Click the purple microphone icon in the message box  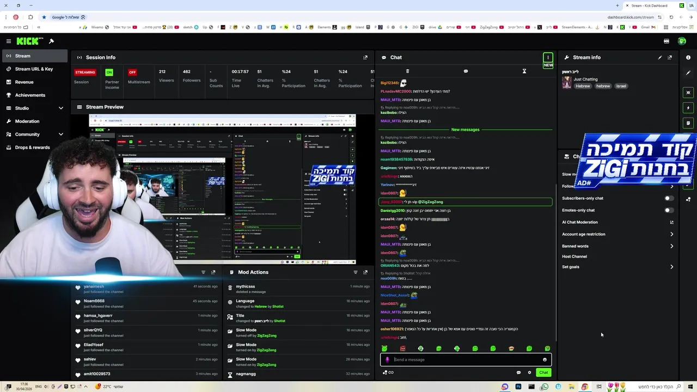coord(388,359)
